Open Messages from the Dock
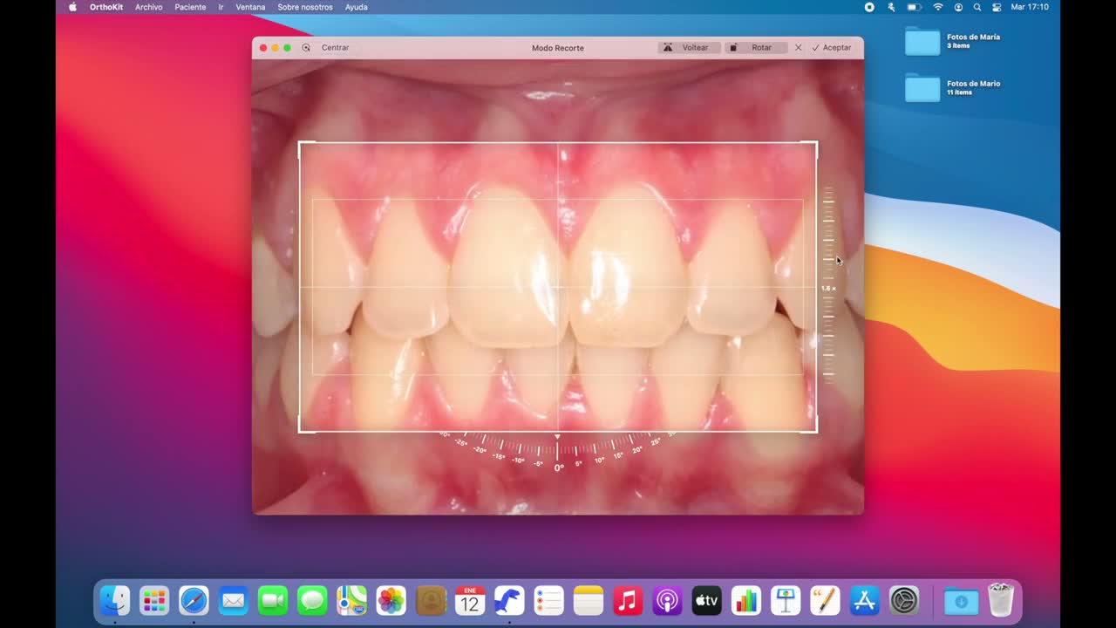The width and height of the screenshot is (1116, 628). coord(312,600)
